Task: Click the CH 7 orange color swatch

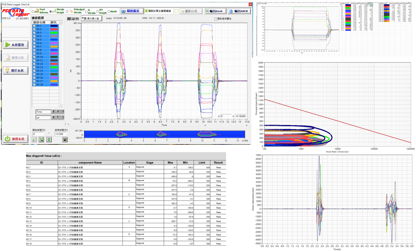Action: [x=54, y=46]
